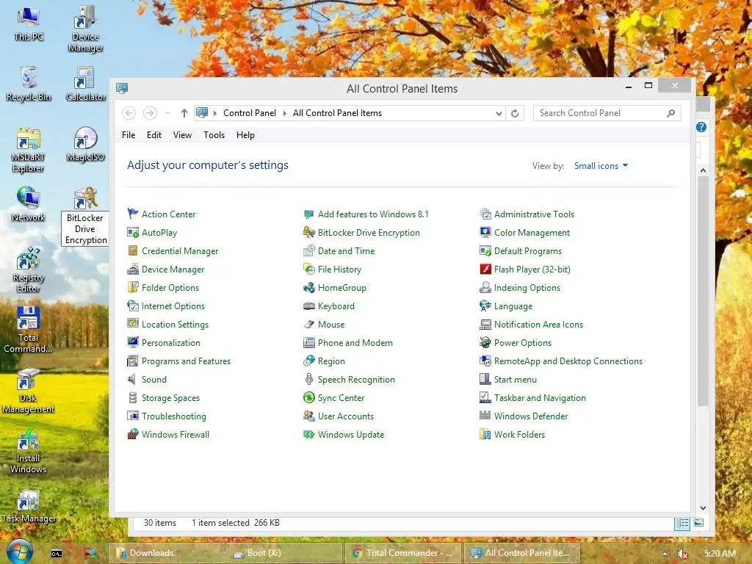Click the Folder Options icon
Screen dimensions: 752x564
pos(133,288)
